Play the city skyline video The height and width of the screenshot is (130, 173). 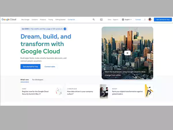[x=127, y=53]
